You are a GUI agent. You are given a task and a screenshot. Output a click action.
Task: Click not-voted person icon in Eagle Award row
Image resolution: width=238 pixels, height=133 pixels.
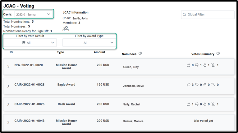[x=213, y=85]
